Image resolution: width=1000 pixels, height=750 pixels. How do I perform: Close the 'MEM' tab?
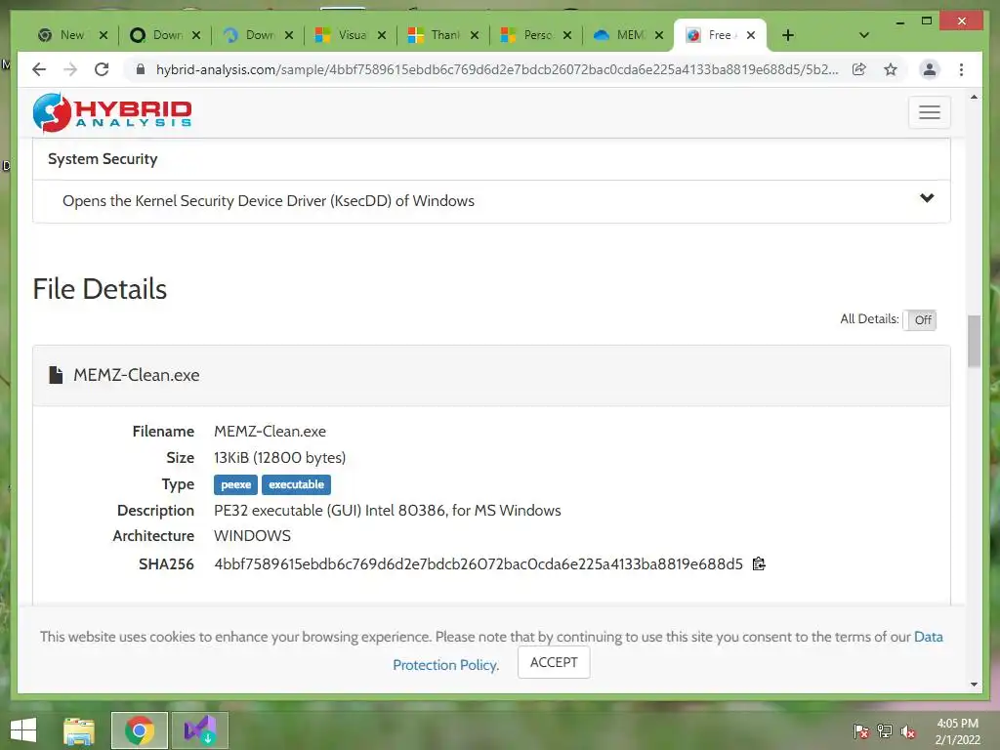click(x=659, y=35)
